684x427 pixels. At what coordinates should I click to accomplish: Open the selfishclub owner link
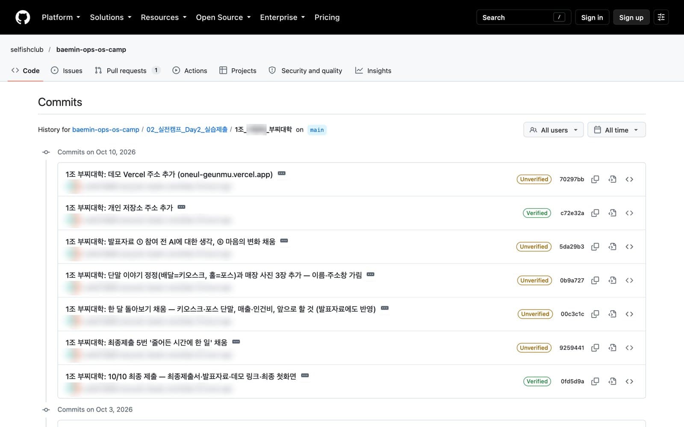[27, 50]
